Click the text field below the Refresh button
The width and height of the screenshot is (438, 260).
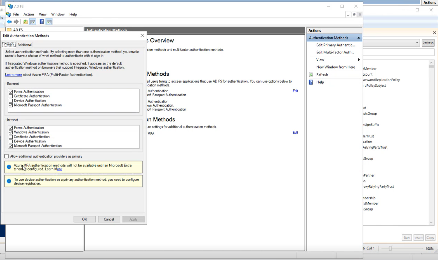click(x=399, y=52)
